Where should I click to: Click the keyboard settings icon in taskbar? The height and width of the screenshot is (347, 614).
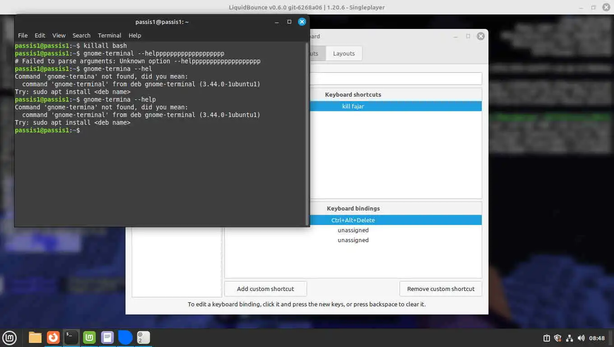[x=144, y=338]
